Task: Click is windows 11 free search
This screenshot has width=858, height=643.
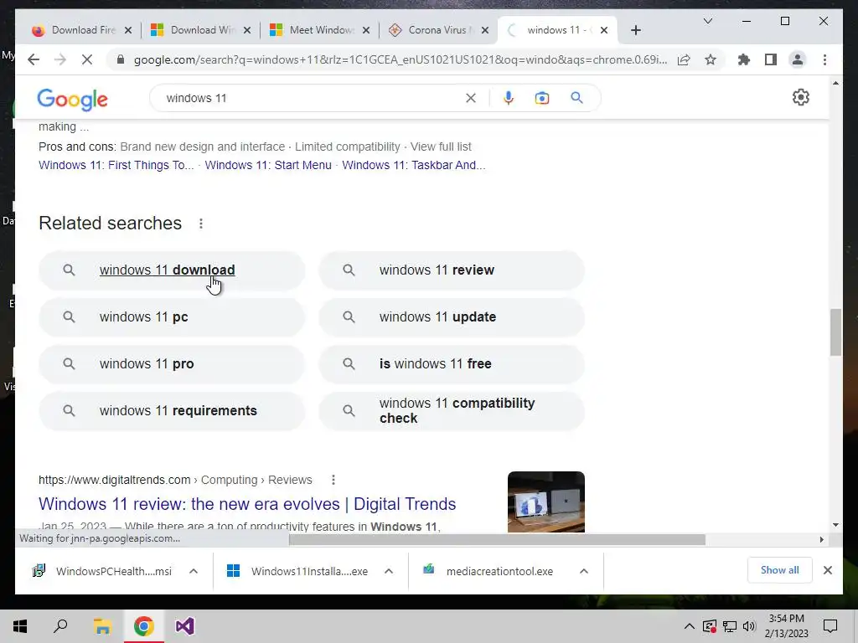Action: [x=452, y=364]
